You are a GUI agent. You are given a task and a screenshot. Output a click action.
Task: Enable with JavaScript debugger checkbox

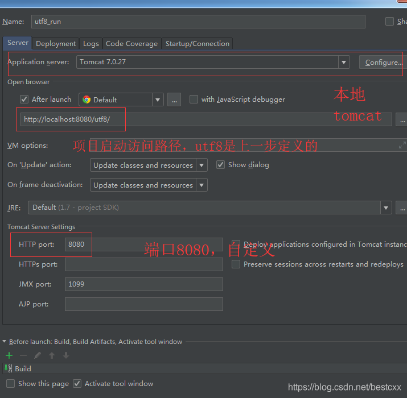pyautogui.click(x=194, y=100)
